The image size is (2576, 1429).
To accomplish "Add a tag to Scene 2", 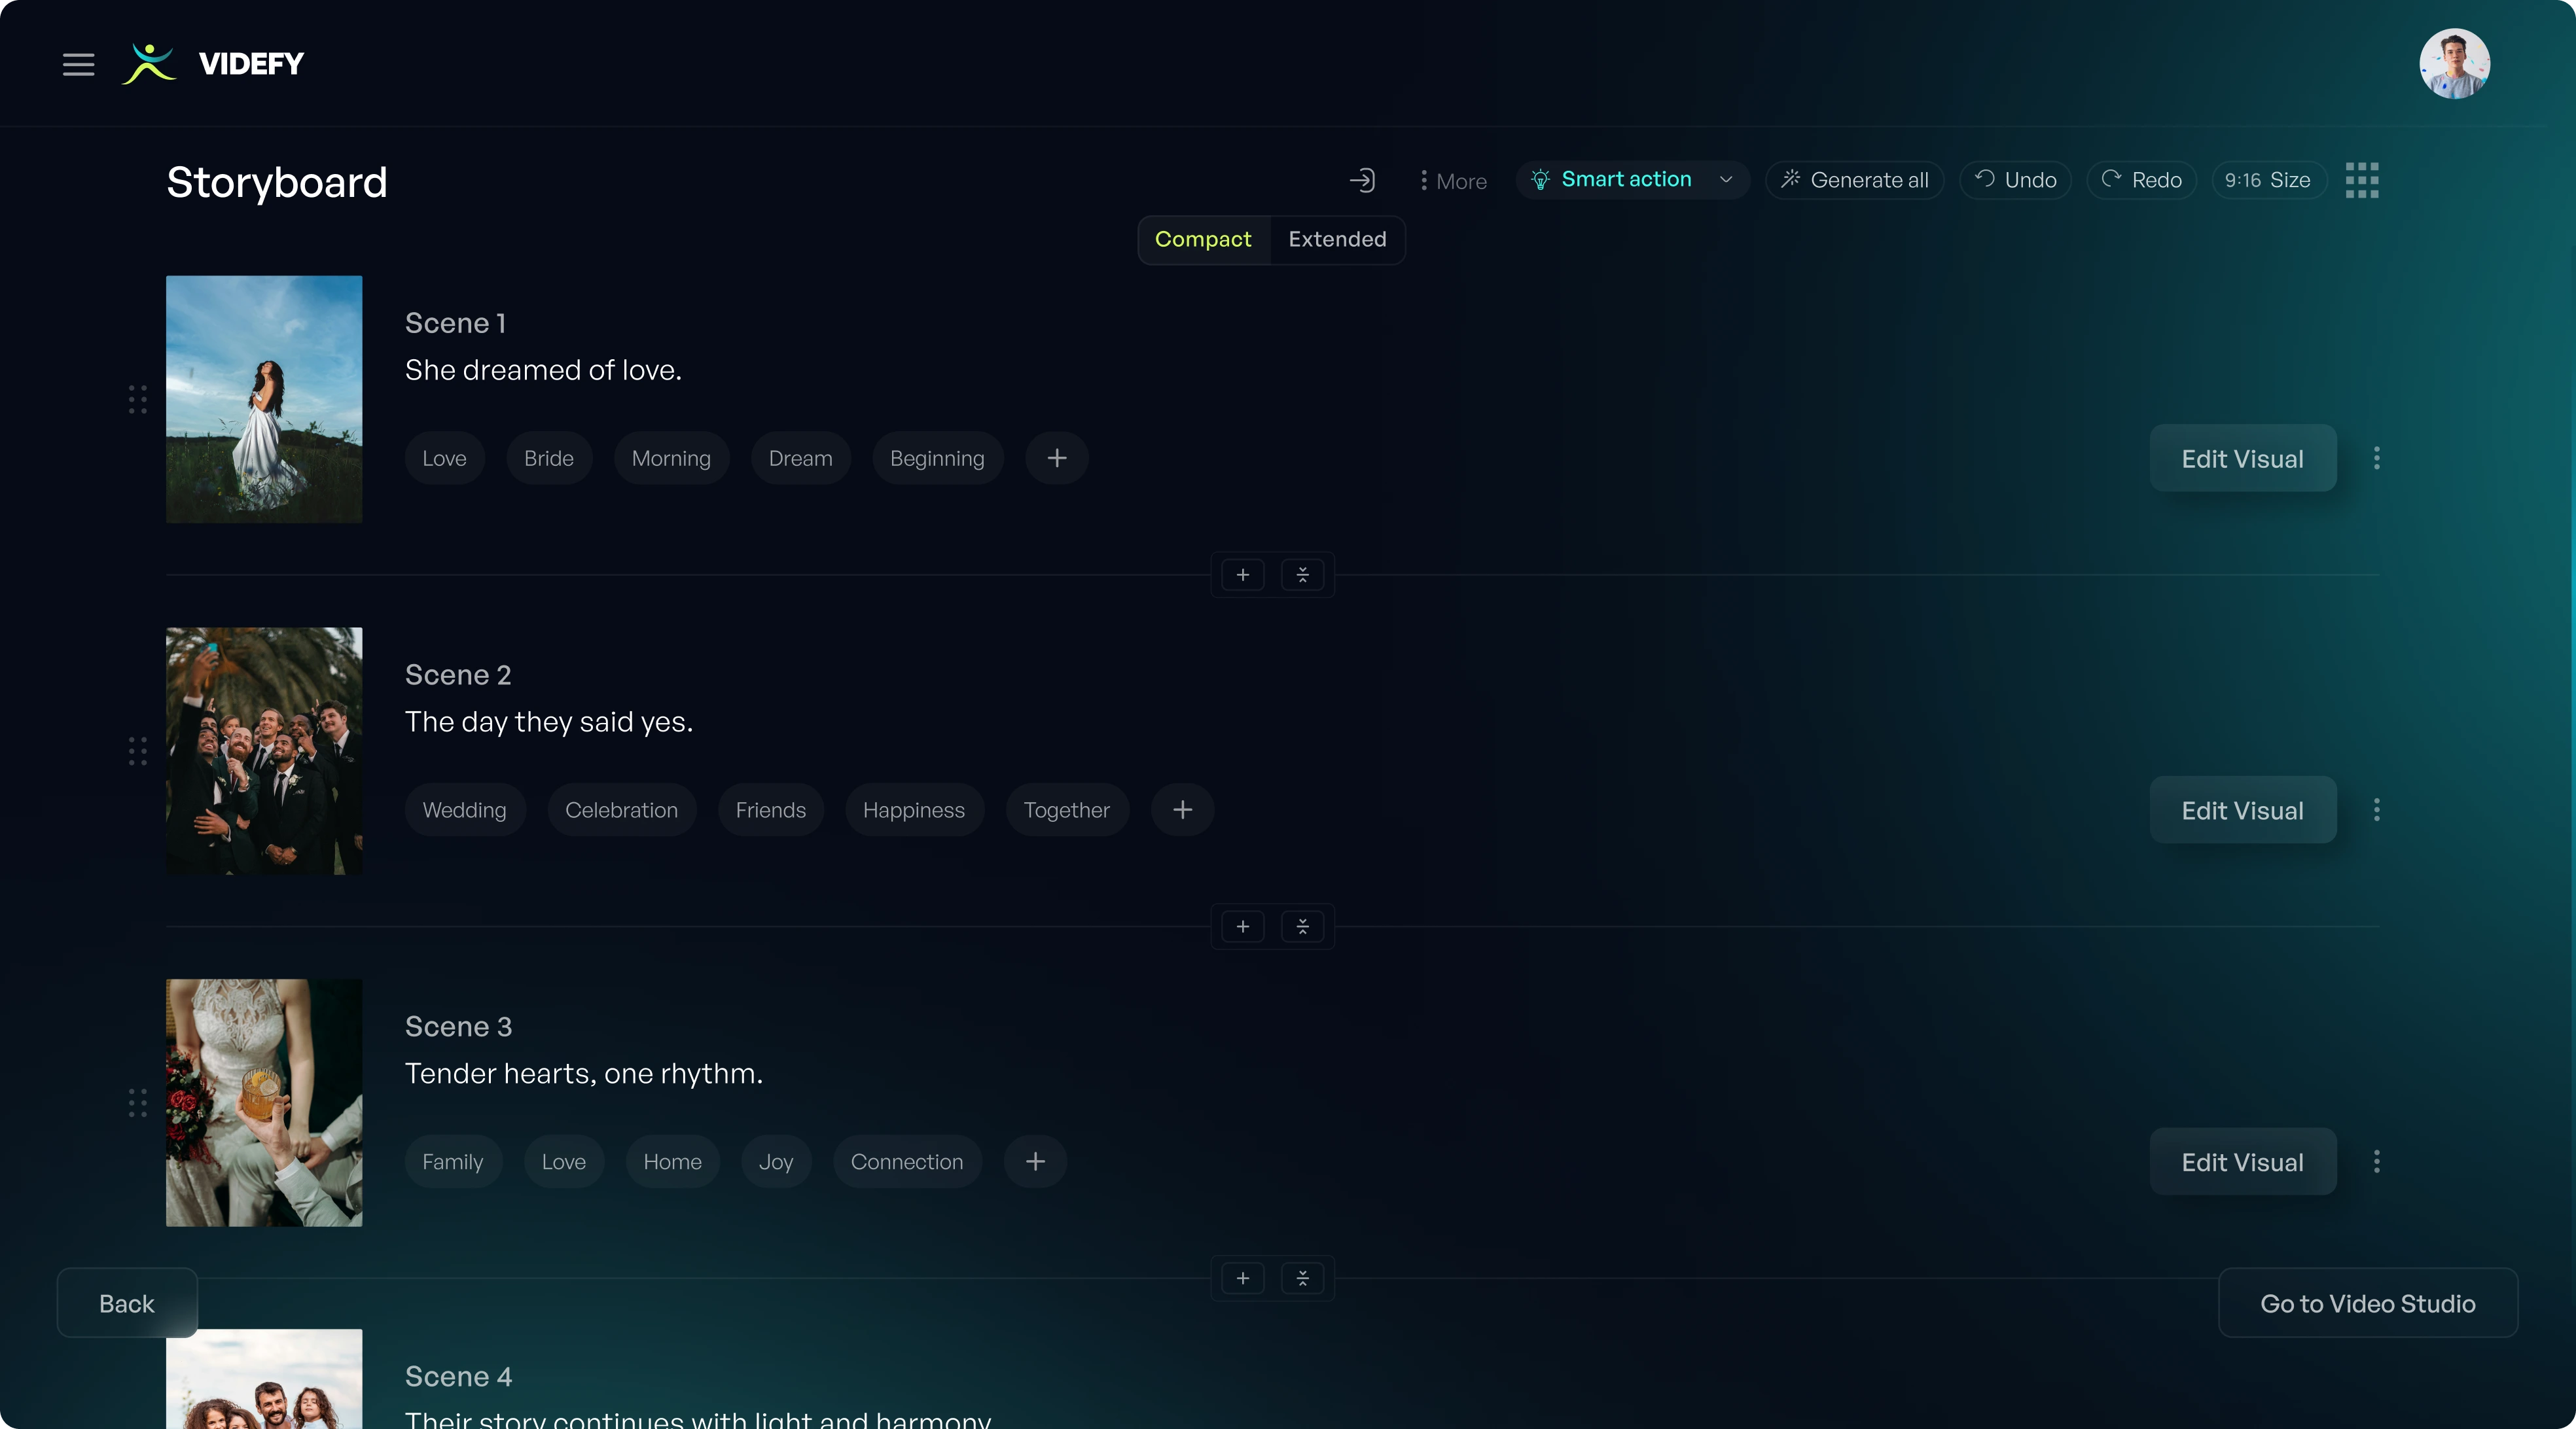I will coord(1182,810).
